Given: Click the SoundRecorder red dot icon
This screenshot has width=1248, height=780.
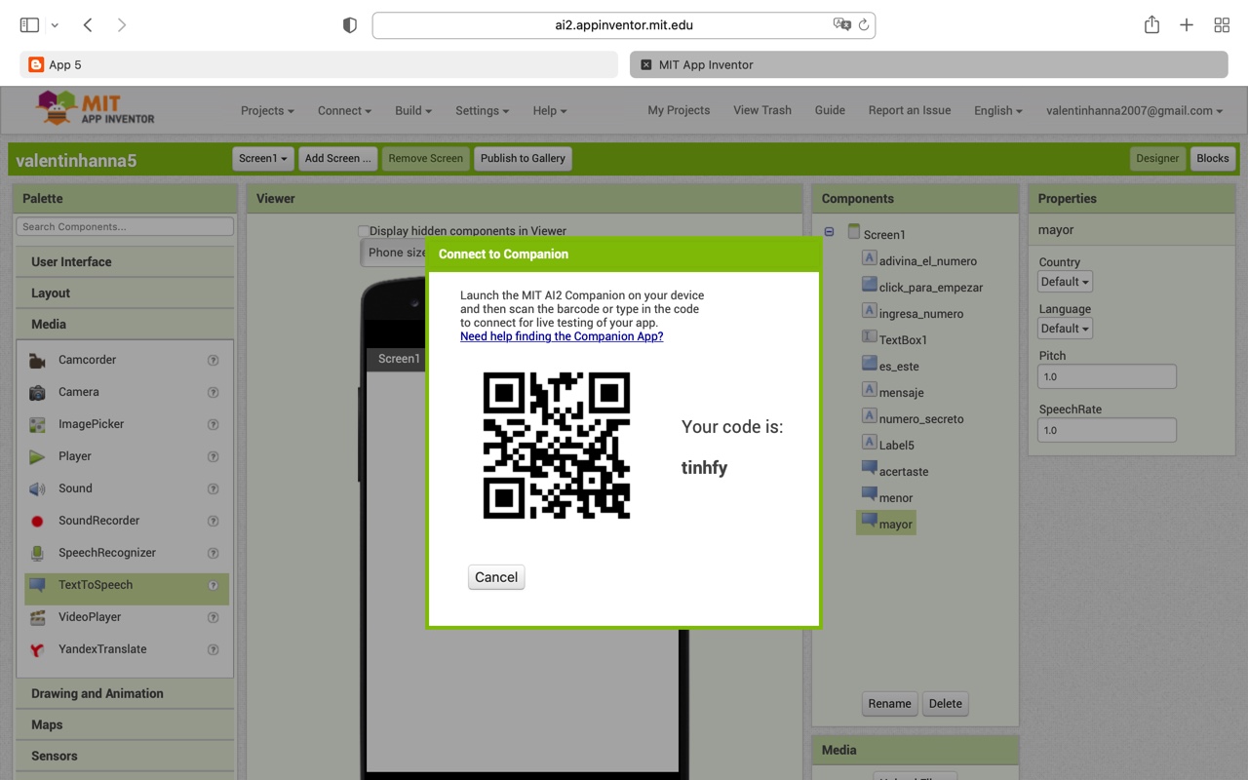Looking at the screenshot, I should (37, 522).
